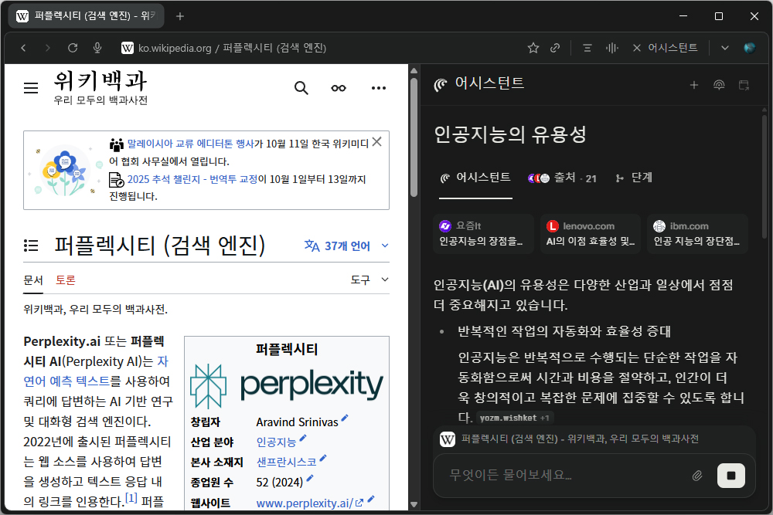Open the profile globe avatar
The image size is (773, 515).
point(749,48)
